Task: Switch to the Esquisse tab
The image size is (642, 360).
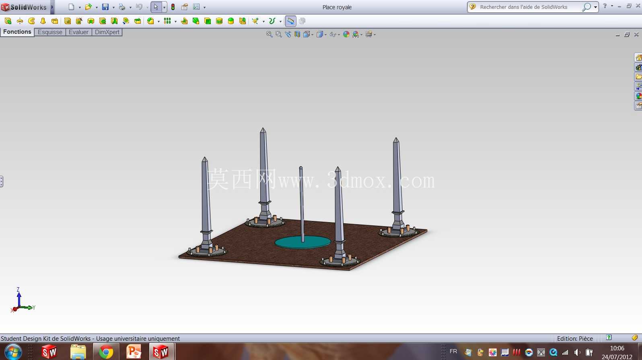Action: coord(50,32)
